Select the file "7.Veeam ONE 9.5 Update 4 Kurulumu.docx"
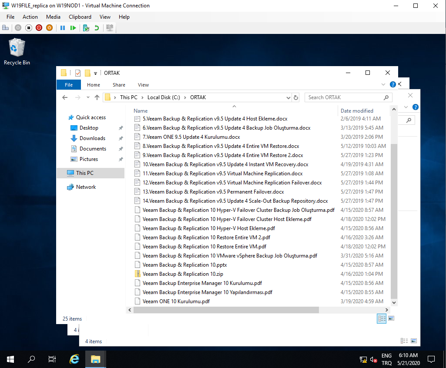Image resolution: width=446 pixels, height=368 pixels. coord(191,137)
